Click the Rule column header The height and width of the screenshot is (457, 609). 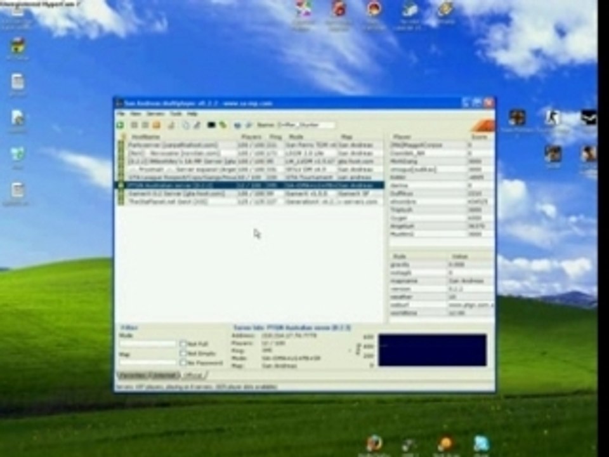click(418, 256)
